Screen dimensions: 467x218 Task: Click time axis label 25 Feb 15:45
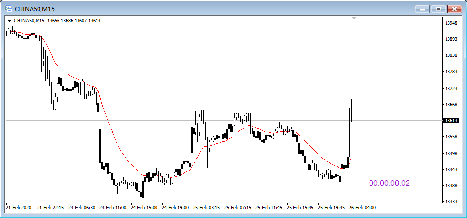pyautogui.click(x=300, y=207)
